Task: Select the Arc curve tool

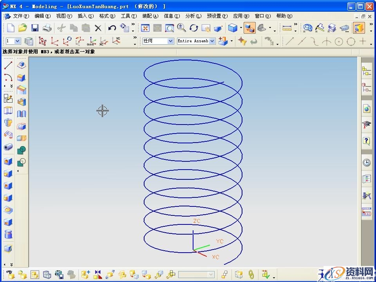Action: coord(8,77)
